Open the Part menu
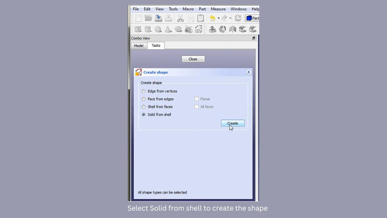Screen dimensions: 387x218 click(x=202, y=9)
